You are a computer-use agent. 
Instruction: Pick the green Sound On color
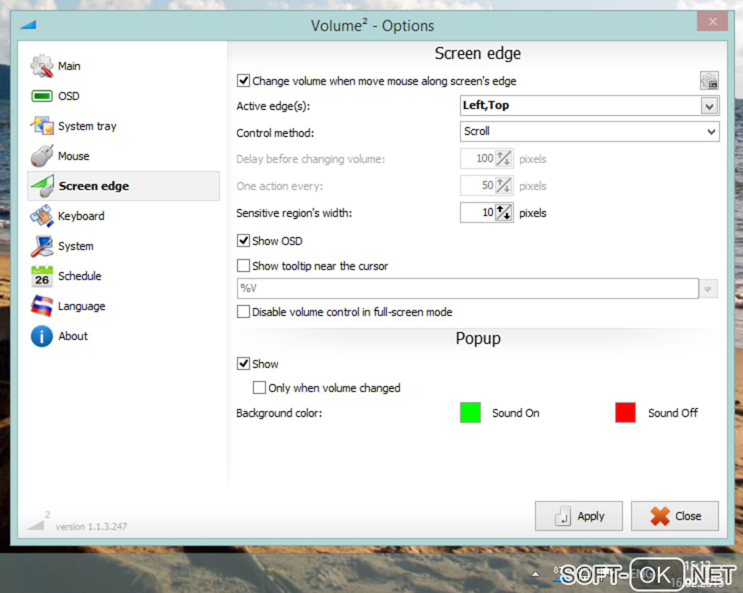pyautogui.click(x=470, y=412)
